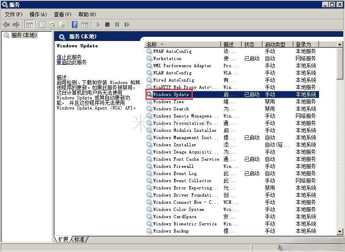
Task: Select the Windows Presentation Foundation service
Action: (x=186, y=123)
